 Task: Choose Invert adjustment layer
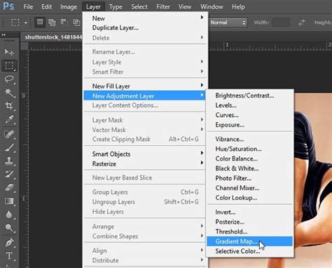tap(249, 212)
